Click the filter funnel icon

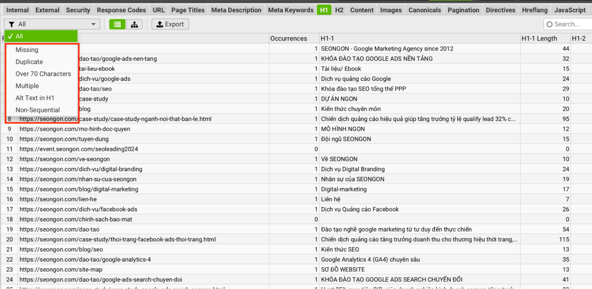[12, 24]
